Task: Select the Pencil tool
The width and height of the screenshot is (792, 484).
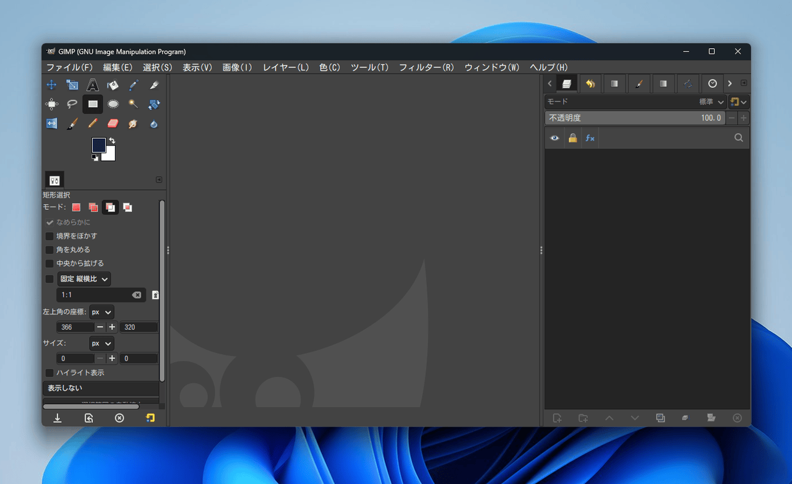Action: [93, 123]
